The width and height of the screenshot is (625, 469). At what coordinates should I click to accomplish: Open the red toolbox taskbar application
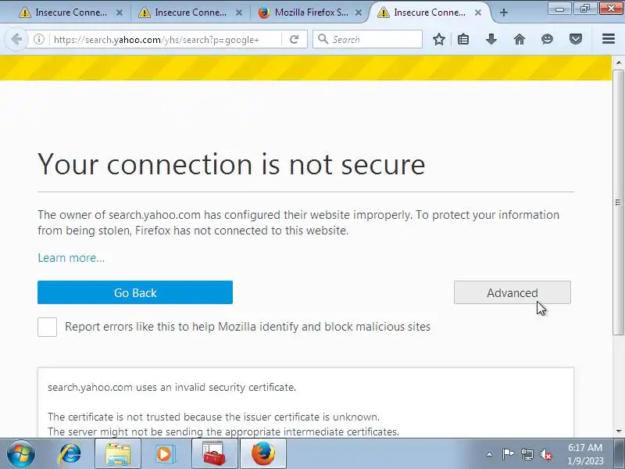214,454
